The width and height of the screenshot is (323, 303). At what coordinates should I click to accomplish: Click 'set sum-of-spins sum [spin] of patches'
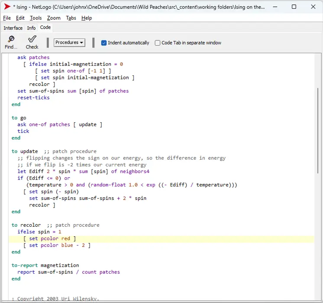(73, 91)
